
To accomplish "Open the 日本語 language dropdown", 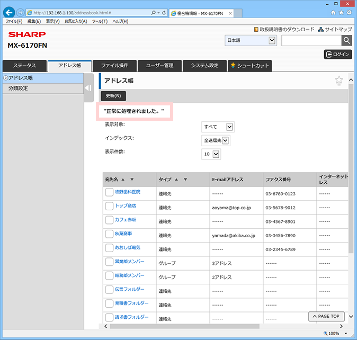I will [251, 40].
